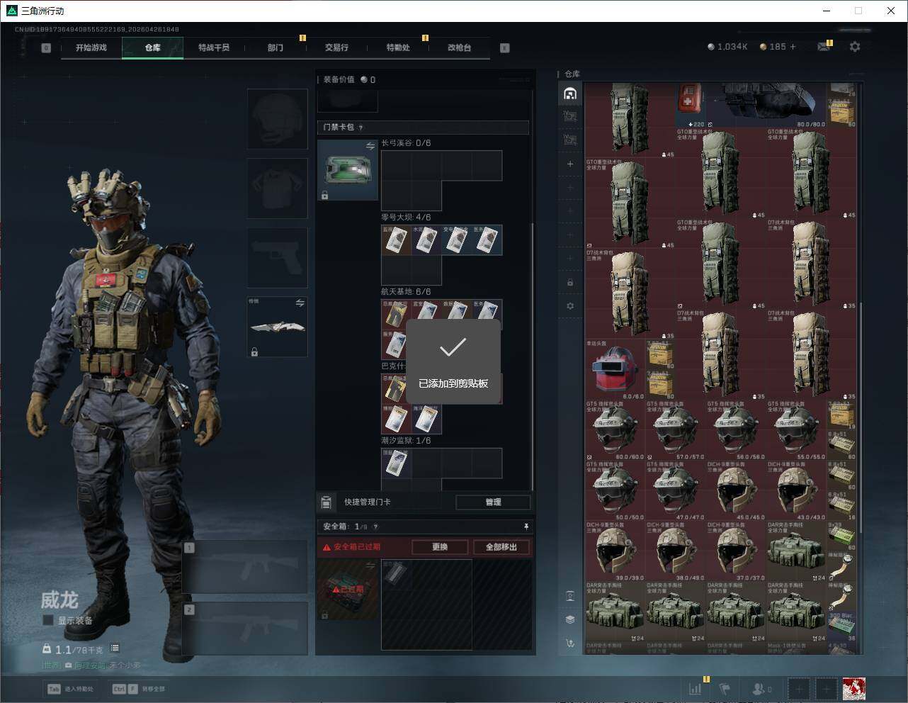The width and height of the screenshot is (908, 703).
Task: Click the player avatar in bottom right
Action: pos(854,689)
